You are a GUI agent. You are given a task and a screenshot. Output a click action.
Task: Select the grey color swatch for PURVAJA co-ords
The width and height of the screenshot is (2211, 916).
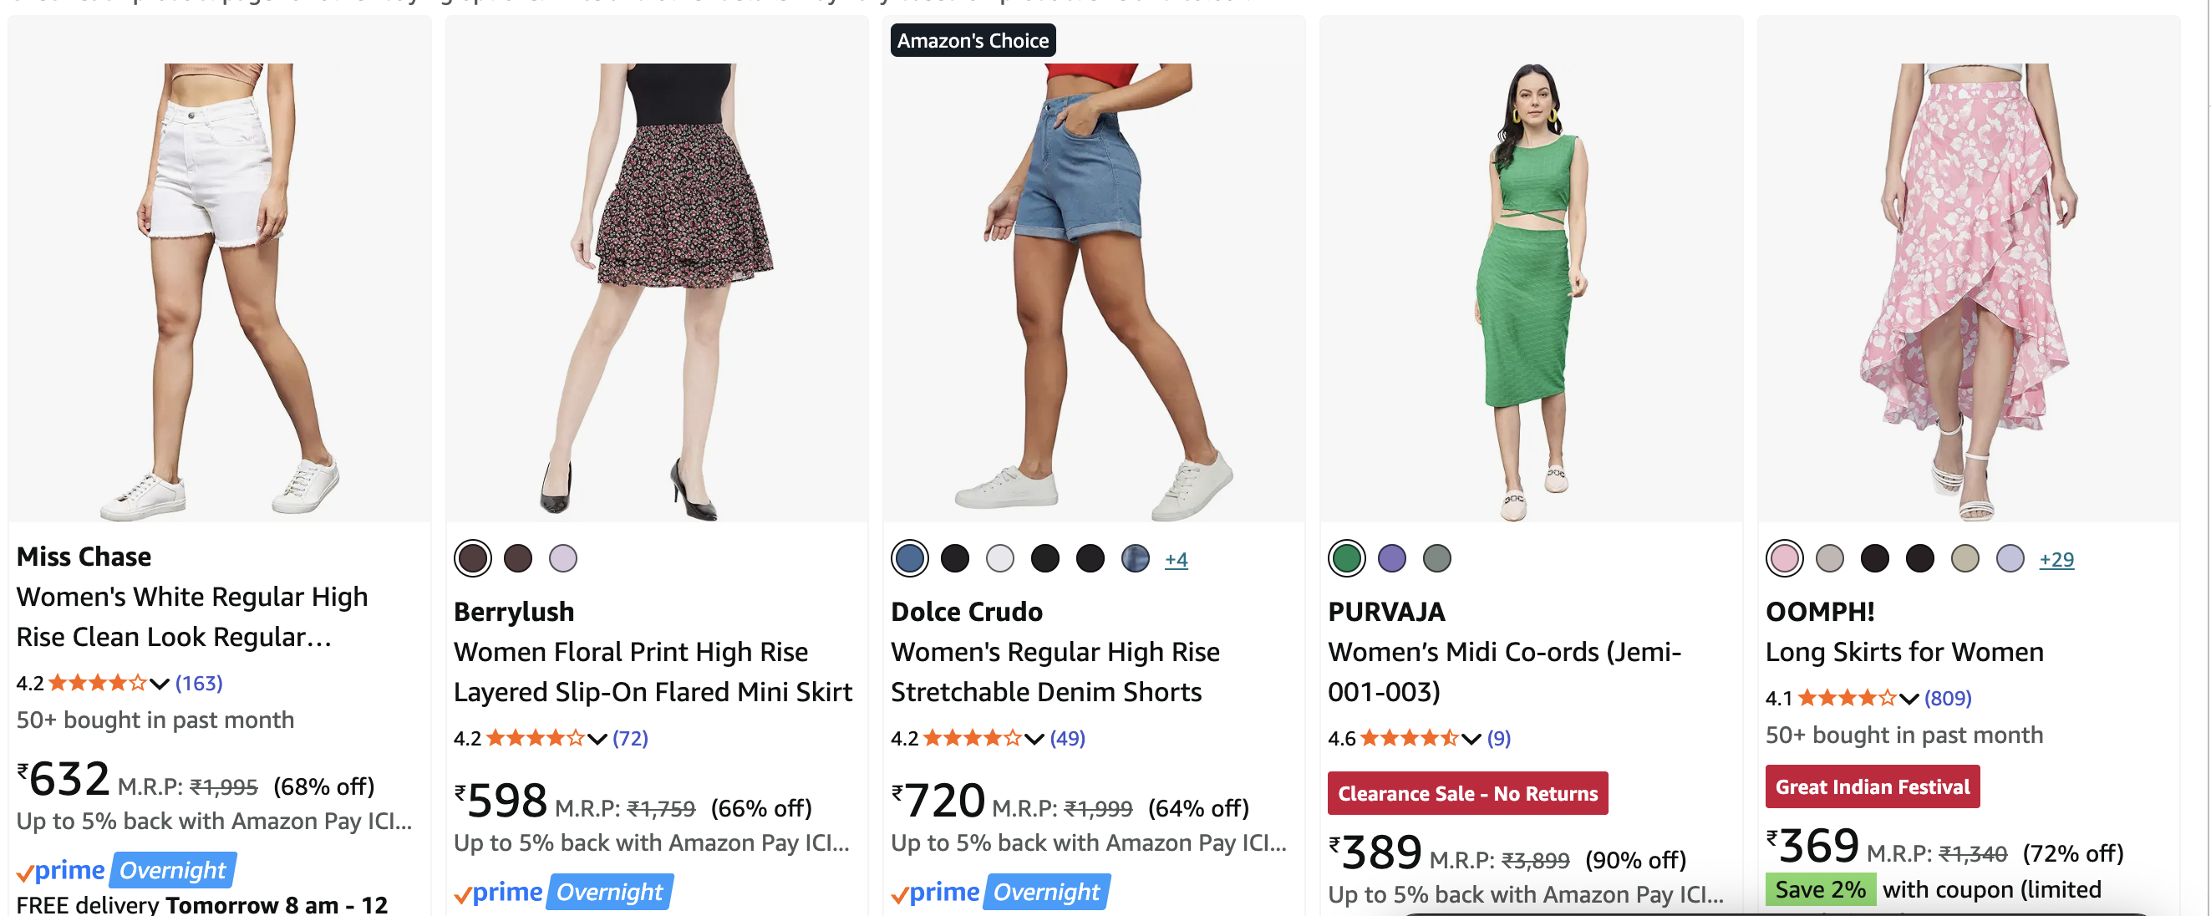click(1436, 559)
